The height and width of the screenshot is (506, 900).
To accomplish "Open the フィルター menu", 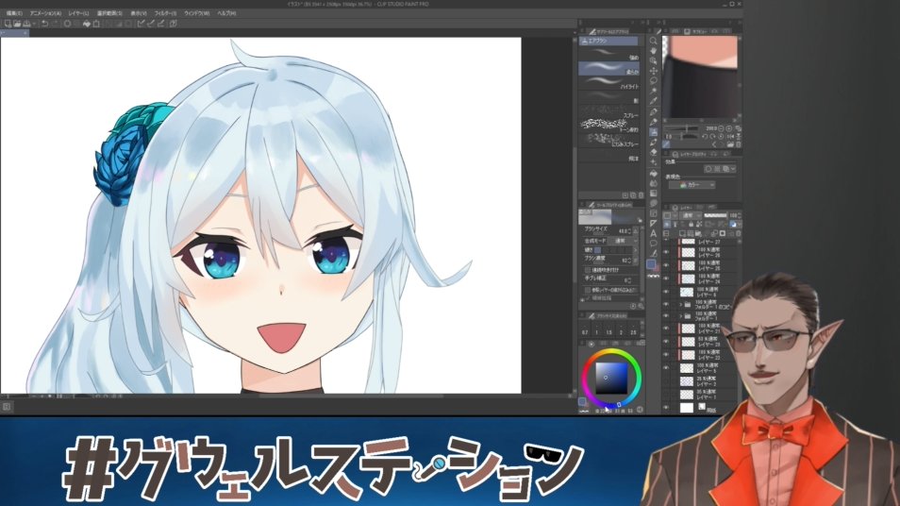I will click(166, 12).
